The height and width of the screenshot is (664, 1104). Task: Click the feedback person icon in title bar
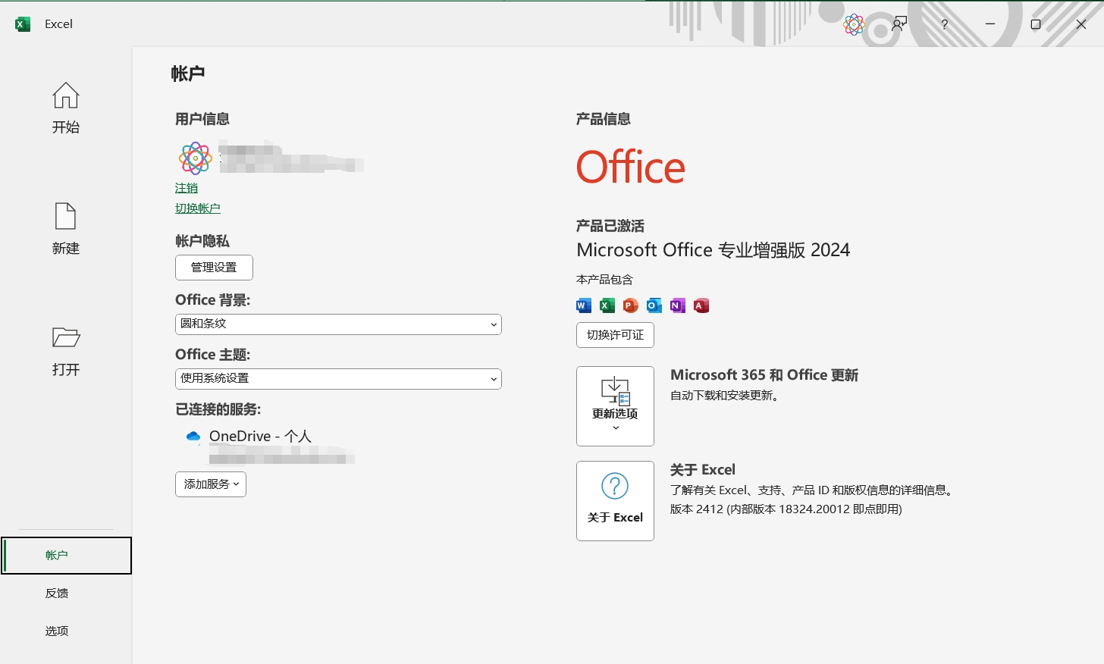coord(899,24)
